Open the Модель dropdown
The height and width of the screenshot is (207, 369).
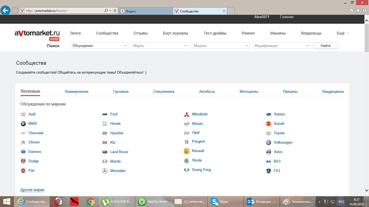click(x=220, y=45)
